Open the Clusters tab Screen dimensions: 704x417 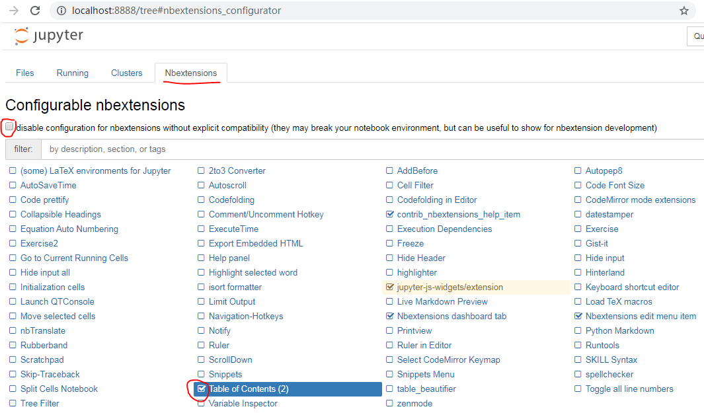127,73
